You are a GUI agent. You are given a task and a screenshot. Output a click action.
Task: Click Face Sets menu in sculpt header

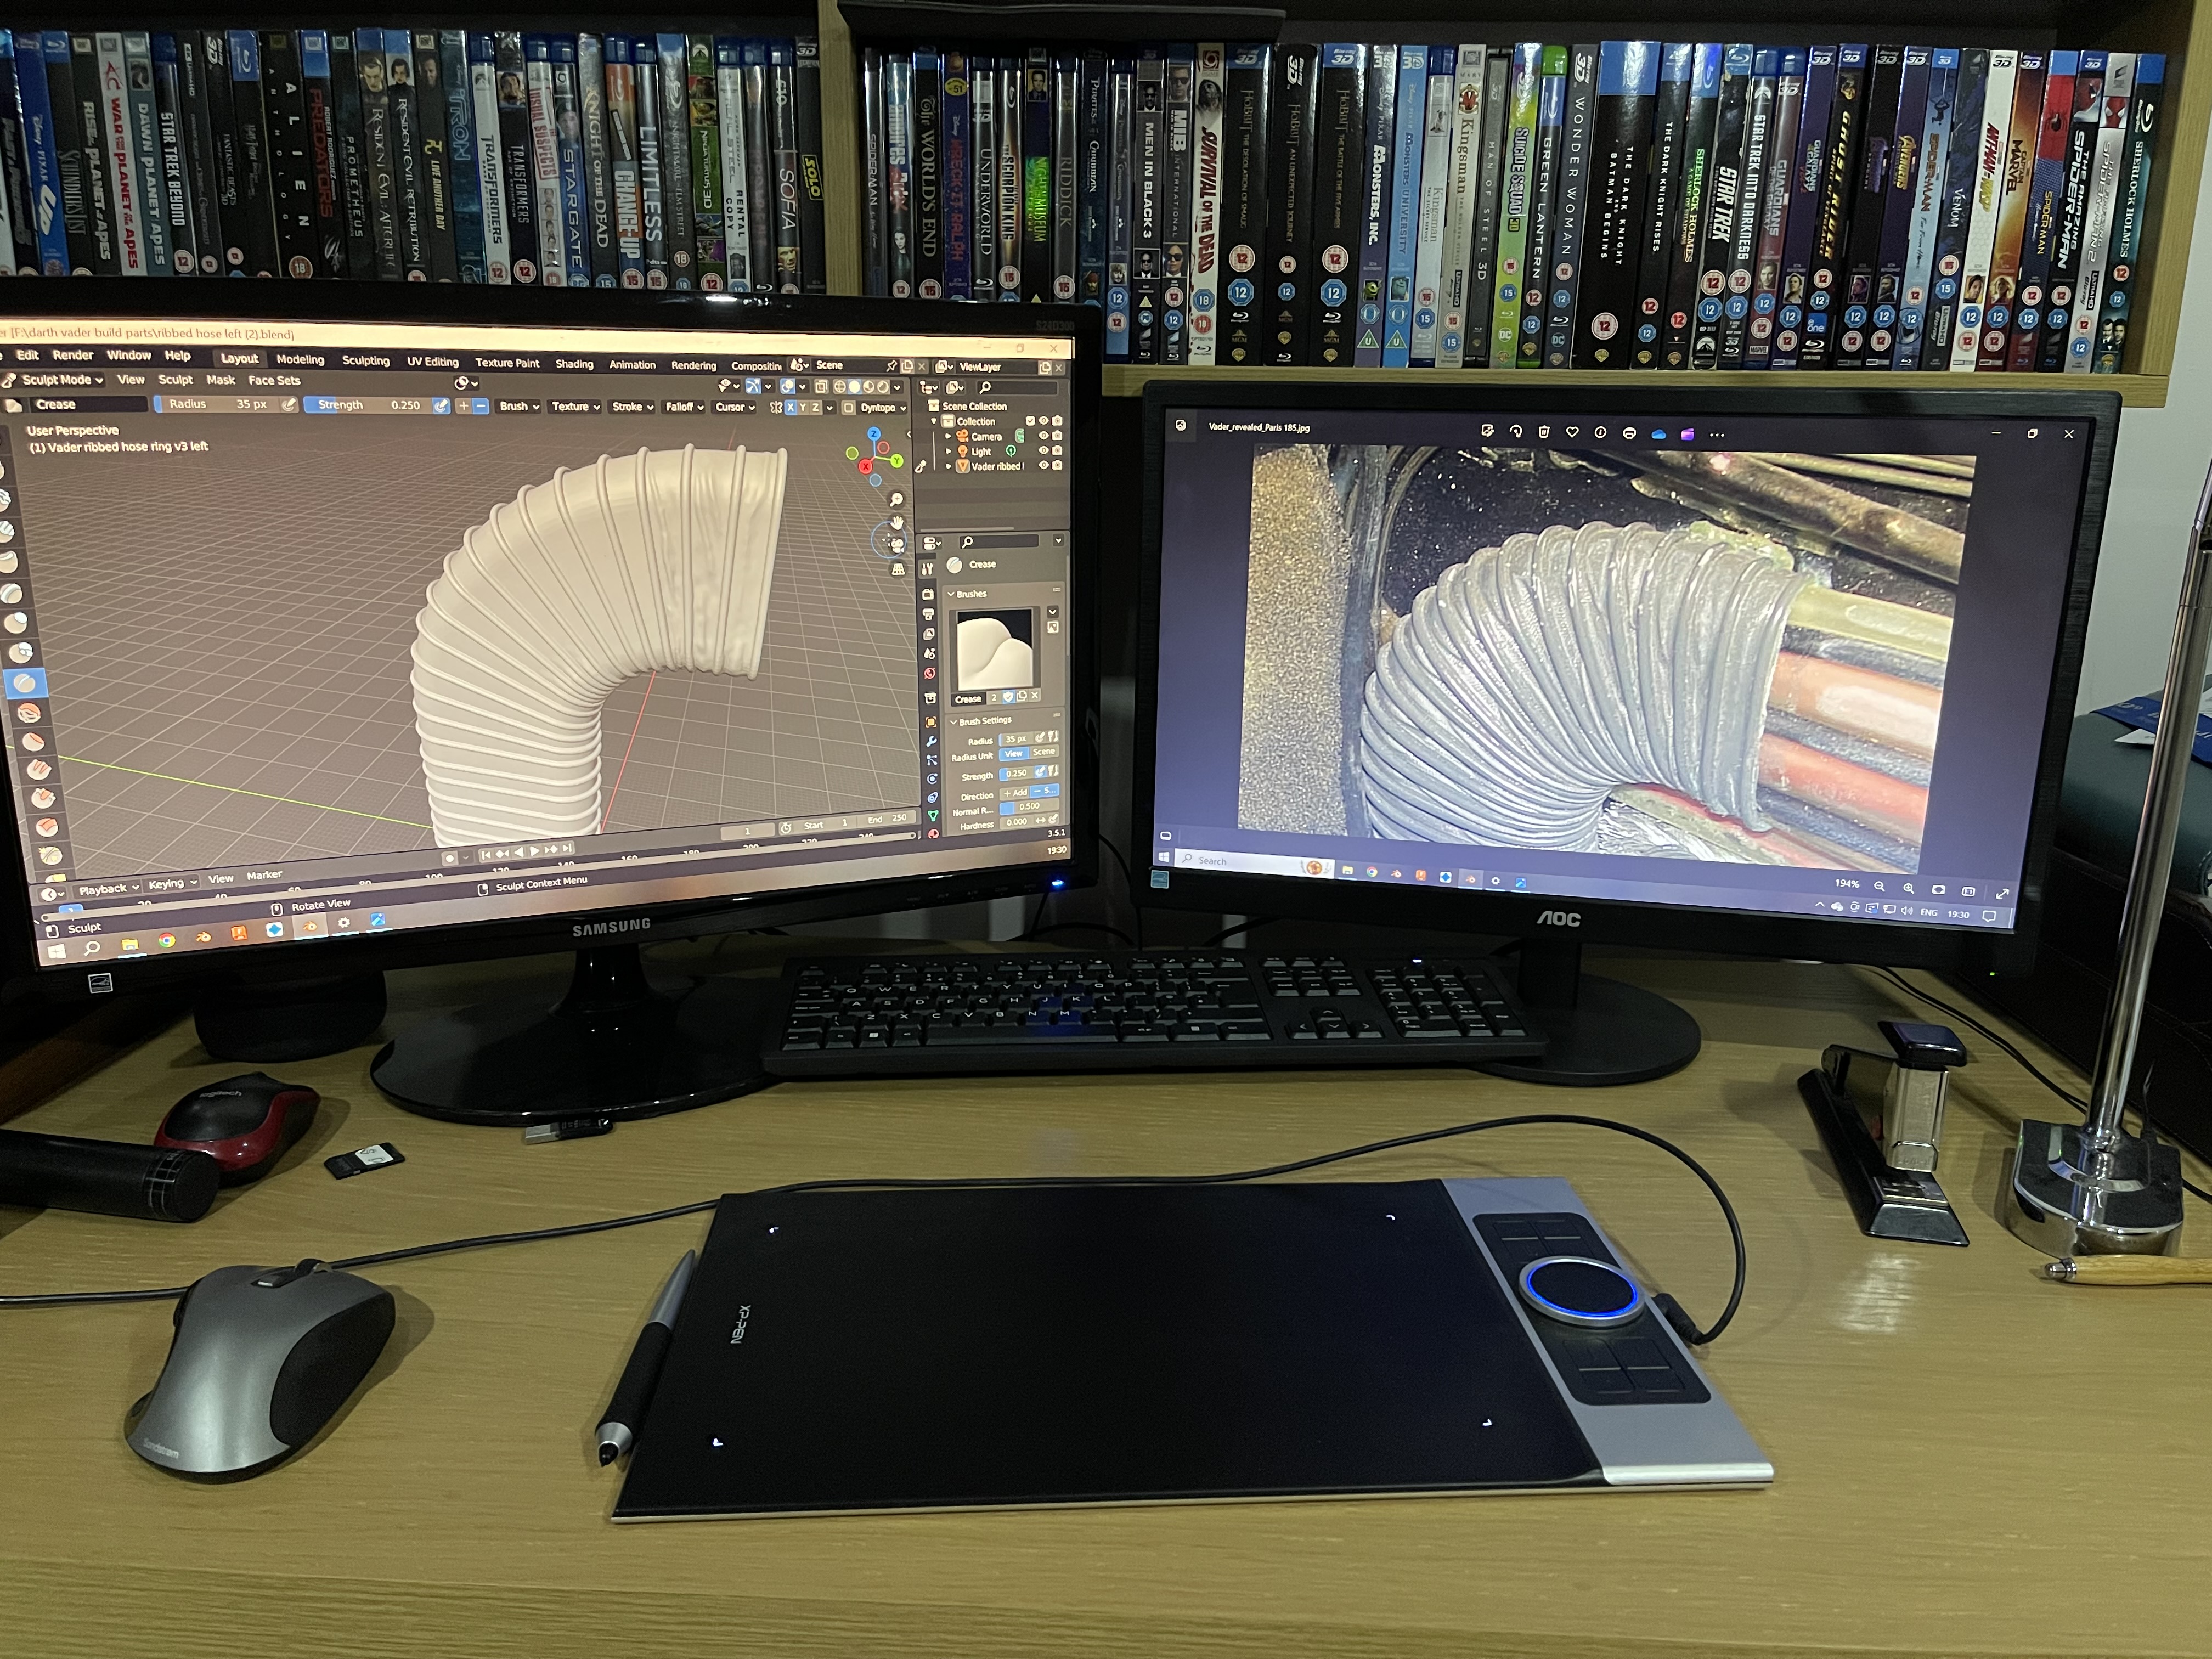pyautogui.click(x=274, y=380)
